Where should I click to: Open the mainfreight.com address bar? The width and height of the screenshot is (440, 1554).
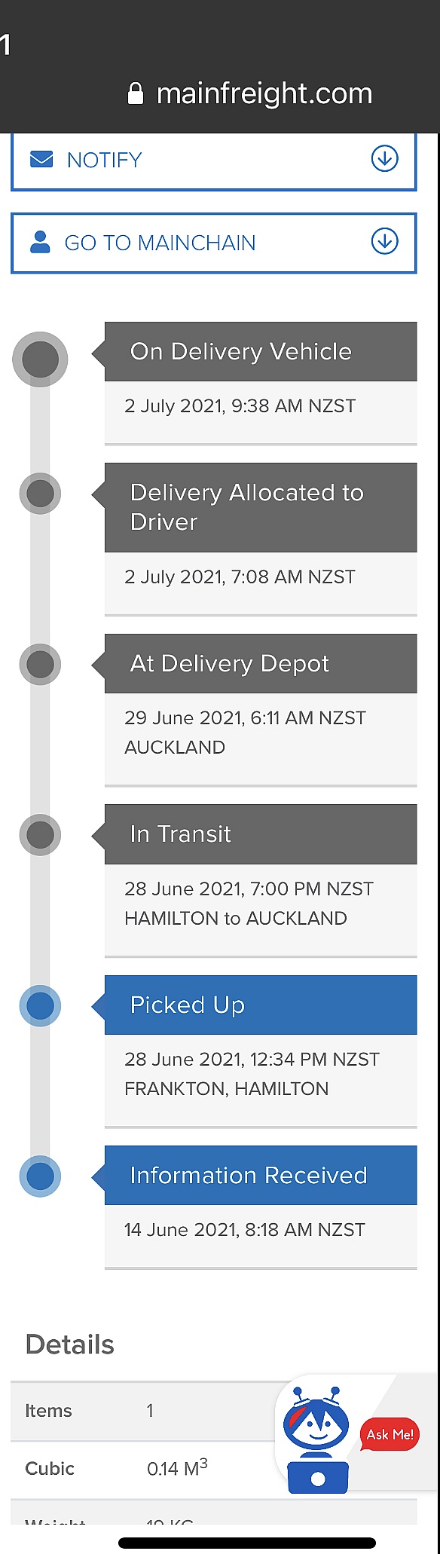pyautogui.click(x=250, y=93)
